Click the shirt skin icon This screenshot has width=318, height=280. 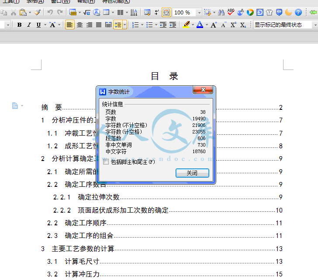coord(270,13)
